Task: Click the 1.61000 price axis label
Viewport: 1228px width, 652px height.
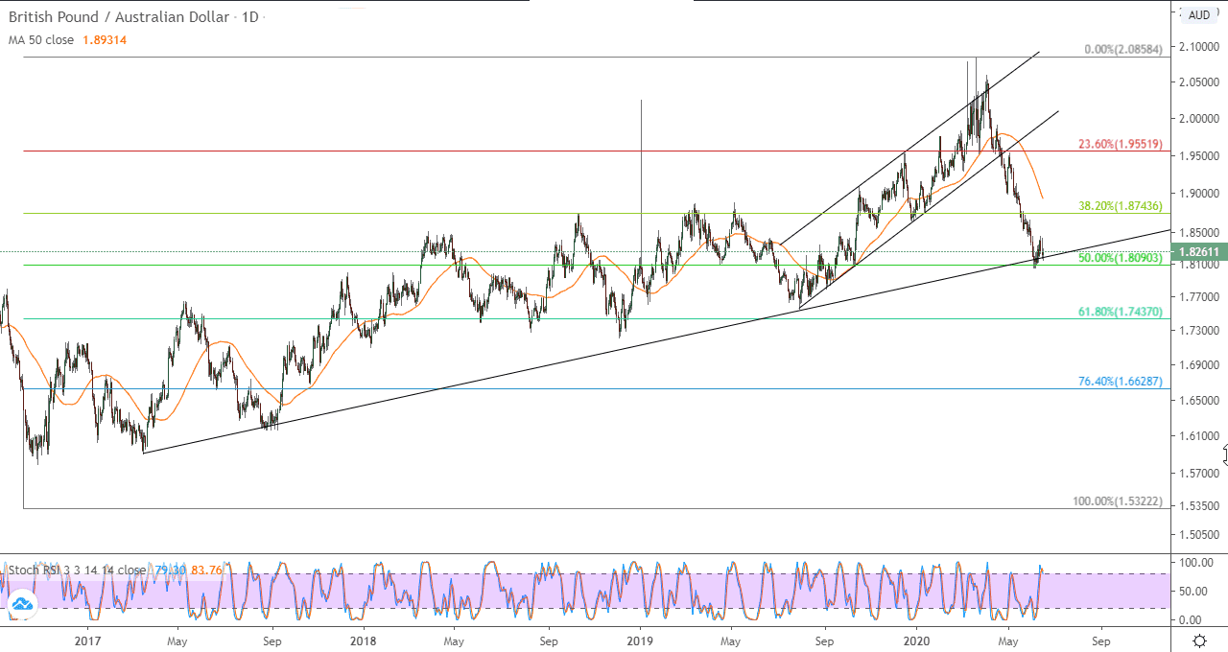Action: click(x=1200, y=436)
